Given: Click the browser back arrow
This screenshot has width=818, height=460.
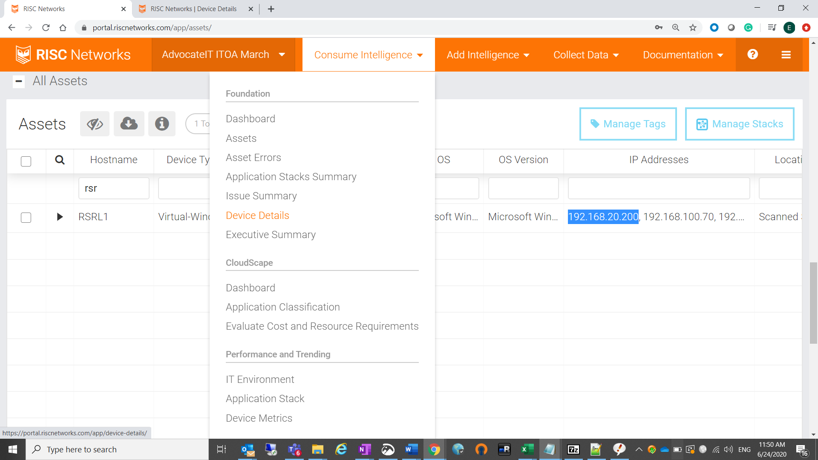Looking at the screenshot, I should [12, 28].
